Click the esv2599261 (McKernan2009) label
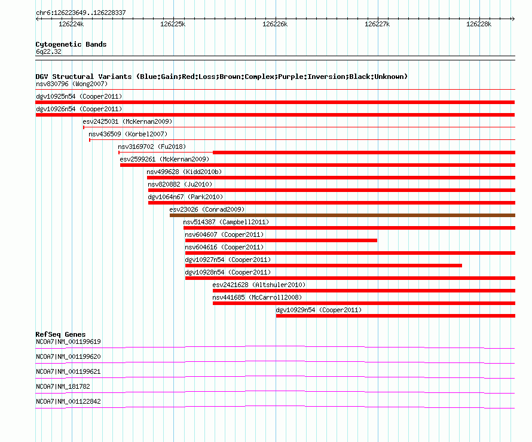This screenshot has width=532, height=442. [x=164, y=159]
